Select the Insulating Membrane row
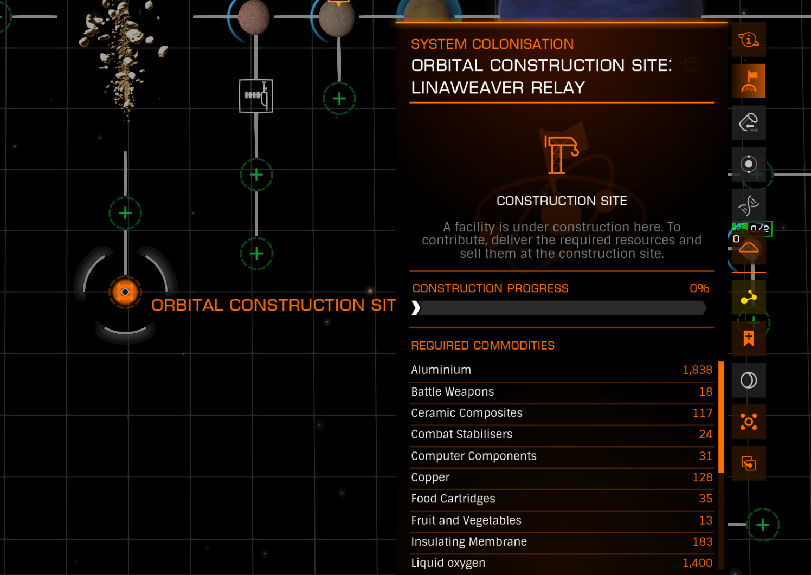This screenshot has height=575, width=811. tap(562, 542)
